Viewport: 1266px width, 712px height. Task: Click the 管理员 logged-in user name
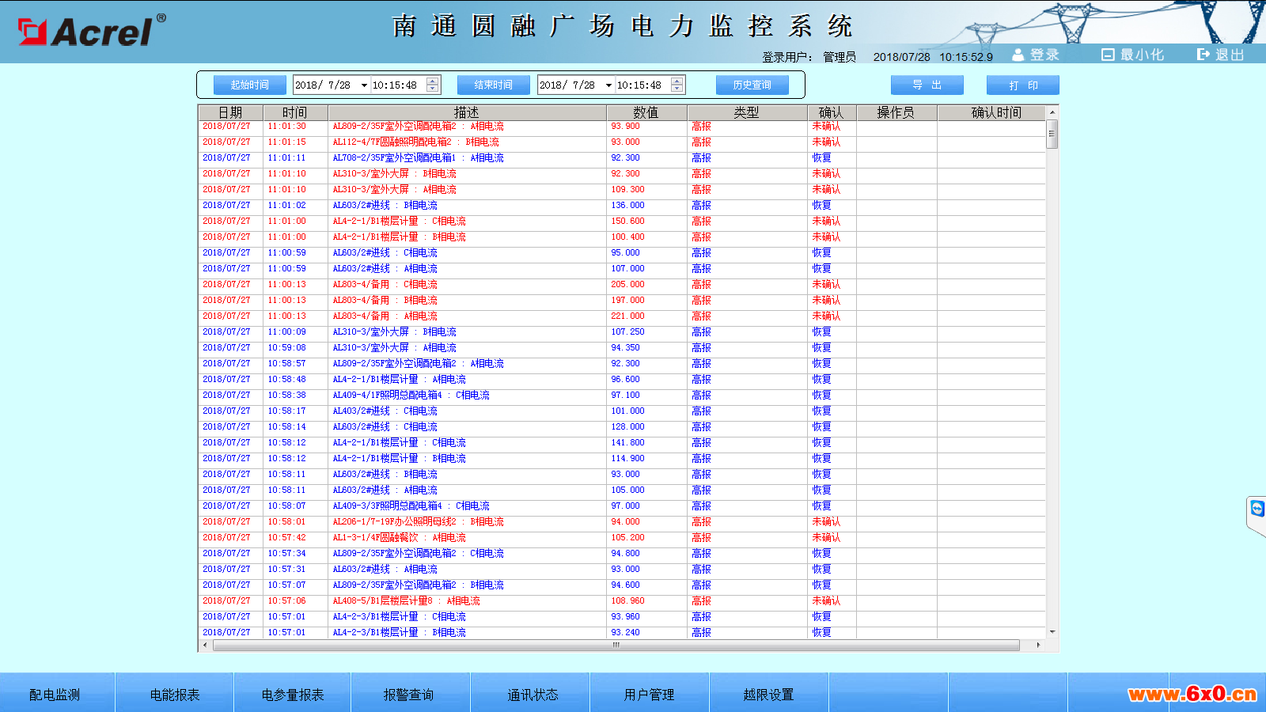point(840,57)
